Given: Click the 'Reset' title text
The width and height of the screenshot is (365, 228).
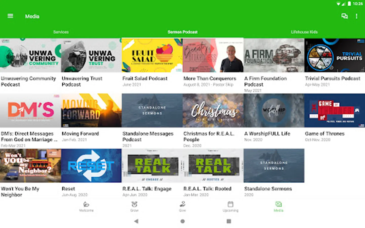Looking at the screenshot, I should tap(68, 189).
